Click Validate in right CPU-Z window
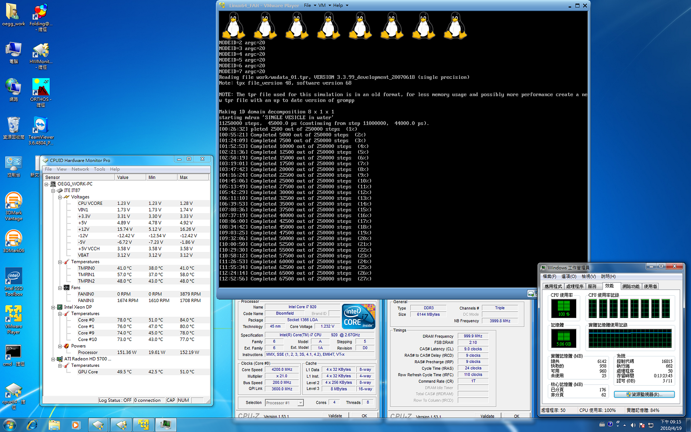This screenshot has height=432, width=691. [487, 416]
